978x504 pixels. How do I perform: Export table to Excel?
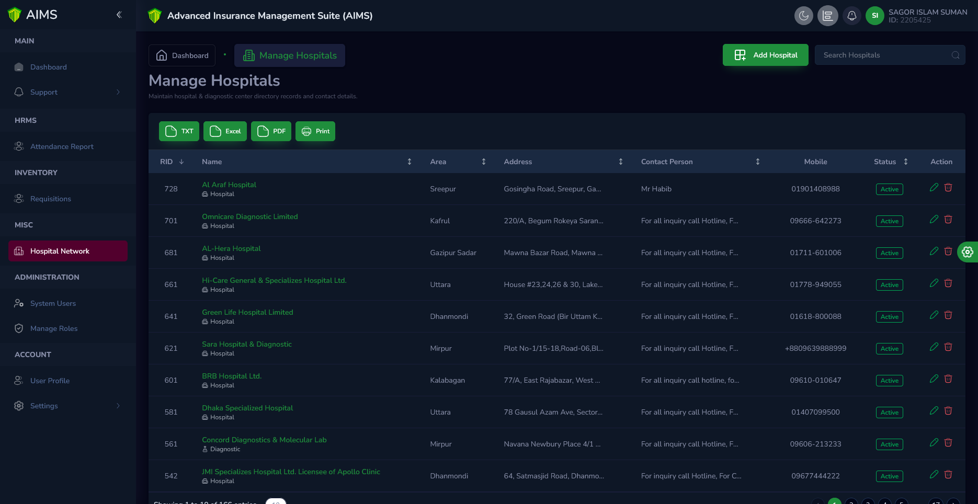[225, 131]
